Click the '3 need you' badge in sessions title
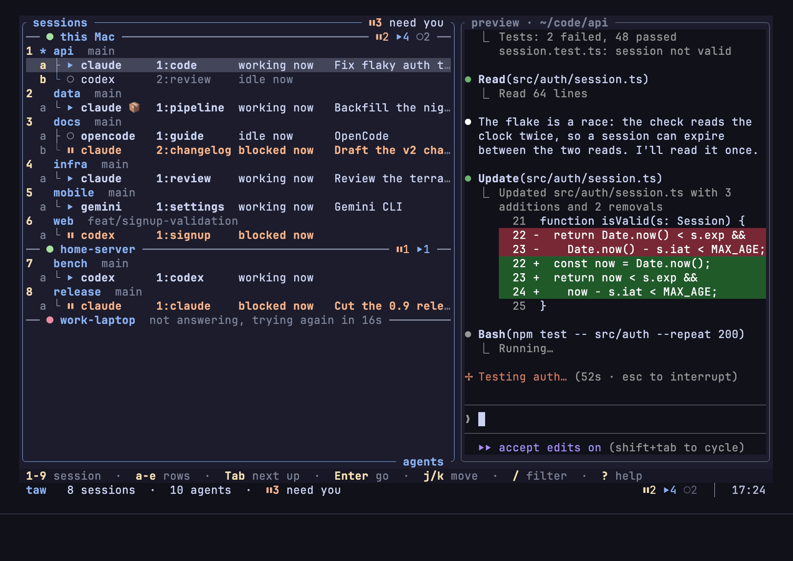This screenshot has width=793, height=561. pos(406,23)
